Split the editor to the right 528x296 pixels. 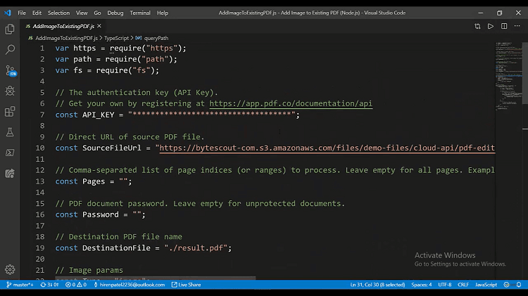(504, 26)
